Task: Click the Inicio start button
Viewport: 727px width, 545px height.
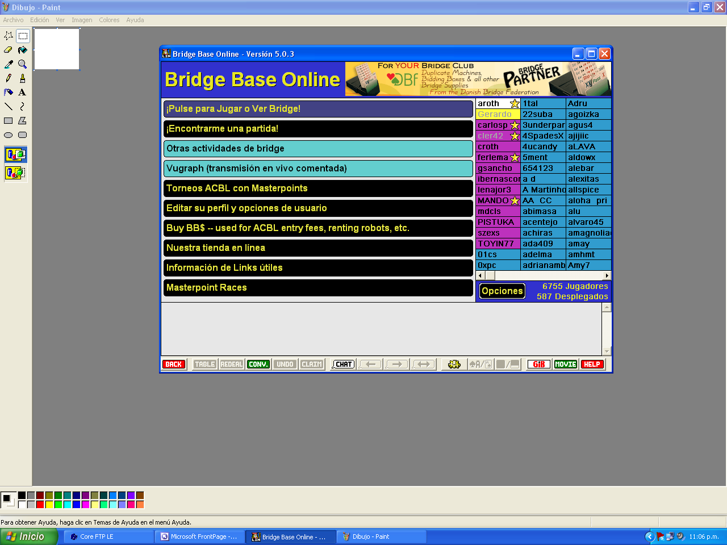Action: (x=28, y=536)
